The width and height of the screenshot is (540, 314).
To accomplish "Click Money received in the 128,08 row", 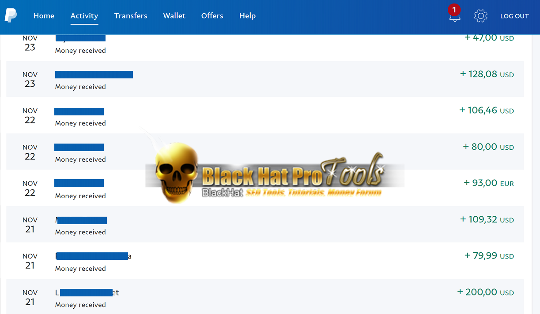I will point(80,87).
